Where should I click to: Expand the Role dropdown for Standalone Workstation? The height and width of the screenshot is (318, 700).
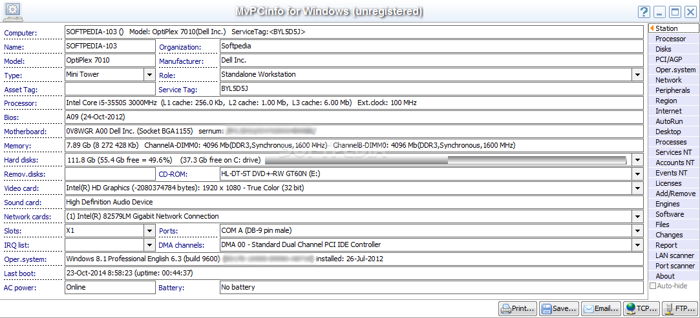point(637,75)
